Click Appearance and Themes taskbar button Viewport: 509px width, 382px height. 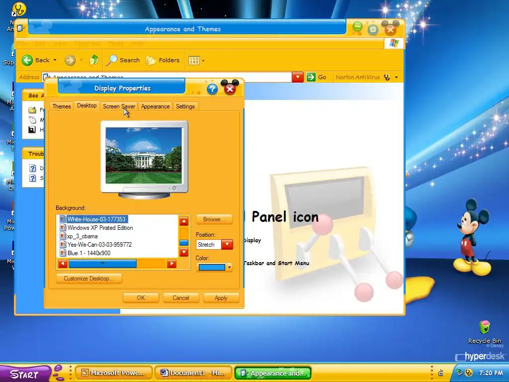(273, 373)
